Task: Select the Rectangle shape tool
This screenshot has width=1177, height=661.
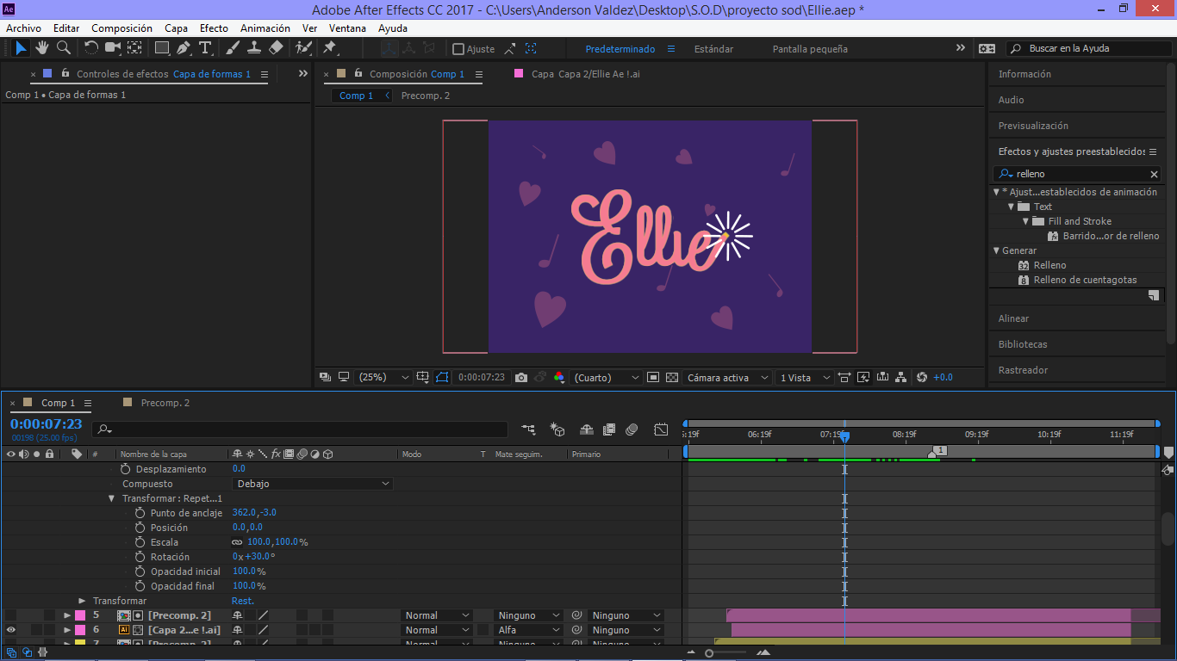Action: 162,48
